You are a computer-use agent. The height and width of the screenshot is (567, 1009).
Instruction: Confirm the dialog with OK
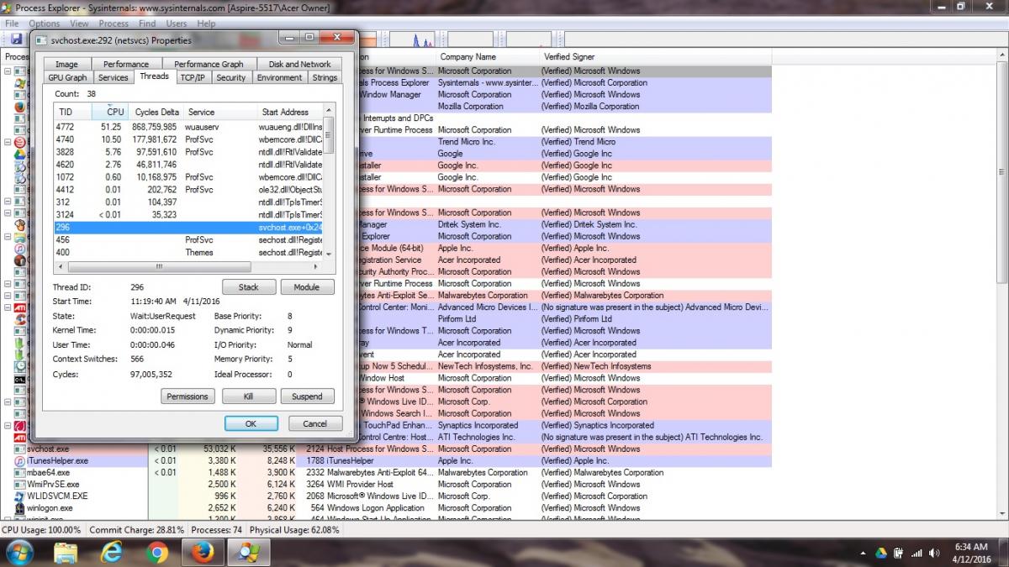(x=251, y=423)
